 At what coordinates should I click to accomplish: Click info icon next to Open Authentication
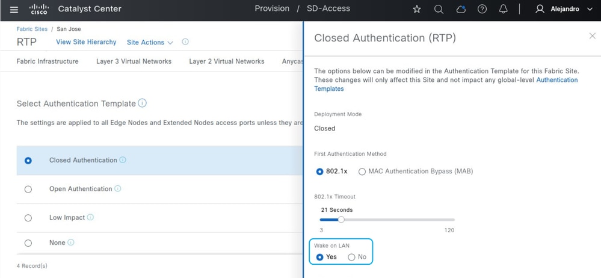tap(118, 189)
